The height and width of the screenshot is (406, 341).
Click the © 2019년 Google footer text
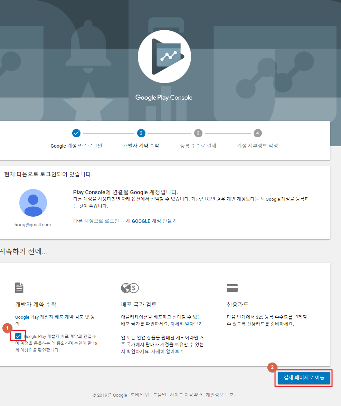tap(110, 395)
